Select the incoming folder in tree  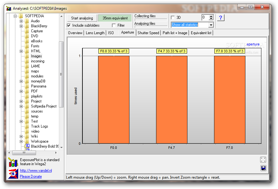38,61
